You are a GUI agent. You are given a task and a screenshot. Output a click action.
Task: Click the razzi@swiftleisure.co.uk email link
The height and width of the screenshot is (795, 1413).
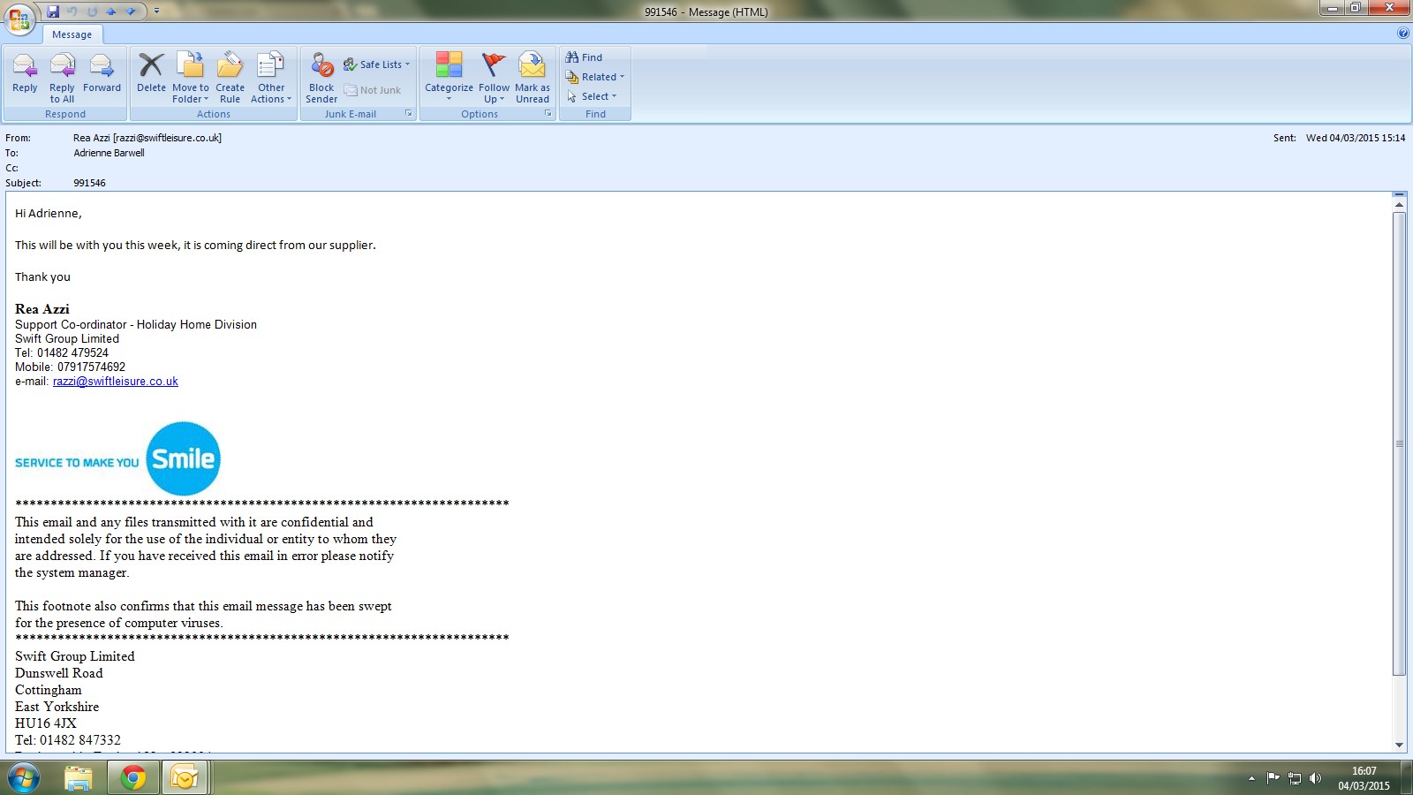click(x=116, y=382)
